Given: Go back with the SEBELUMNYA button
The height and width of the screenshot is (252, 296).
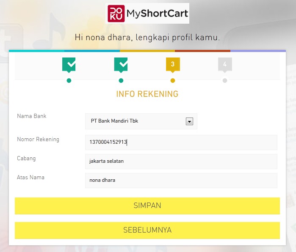Looking at the screenshot, I should [x=147, y=230].
